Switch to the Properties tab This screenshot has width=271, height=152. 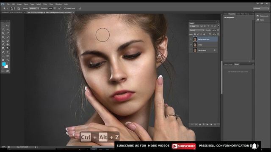coord(232,14)
